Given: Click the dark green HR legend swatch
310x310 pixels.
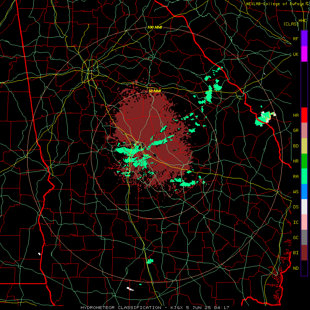Looking at the screenshot, I should coord(304,161).
